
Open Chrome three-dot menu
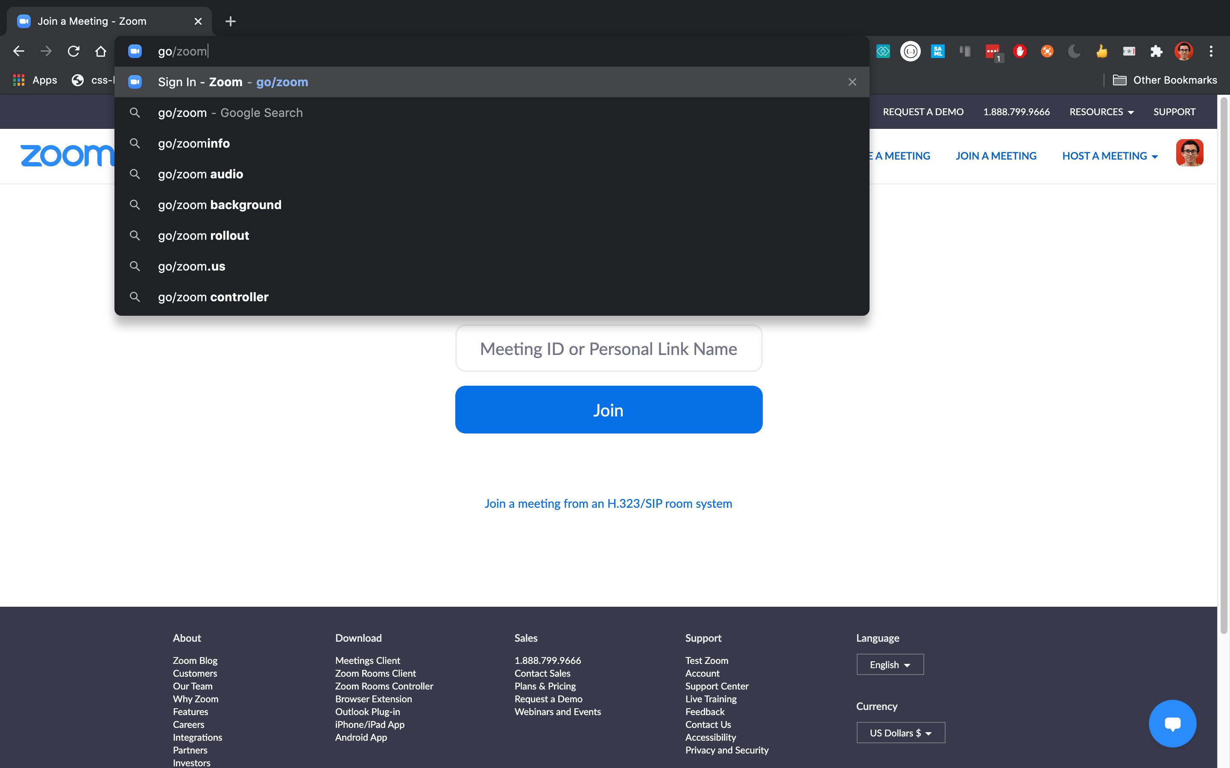[x=1211, y=51]
